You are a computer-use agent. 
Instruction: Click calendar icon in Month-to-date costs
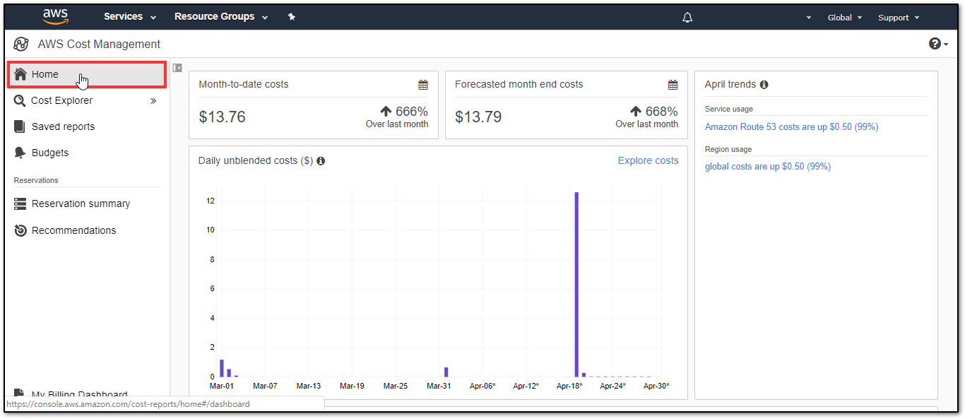423,85
